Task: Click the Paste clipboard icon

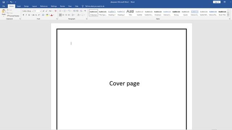Action: tap(4, 11)
